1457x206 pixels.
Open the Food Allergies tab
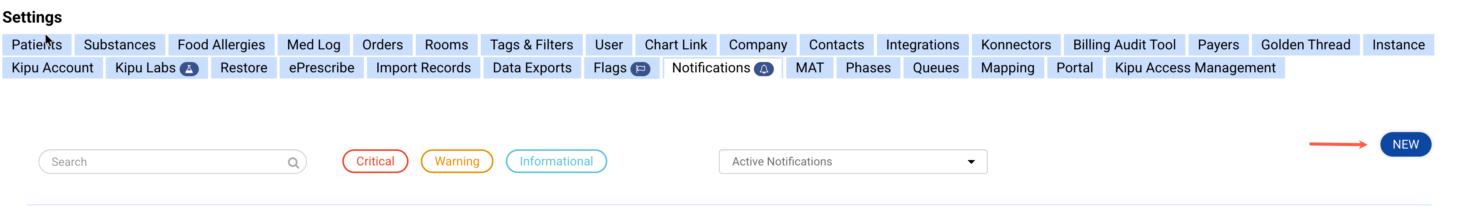click(x=221, y=45)
